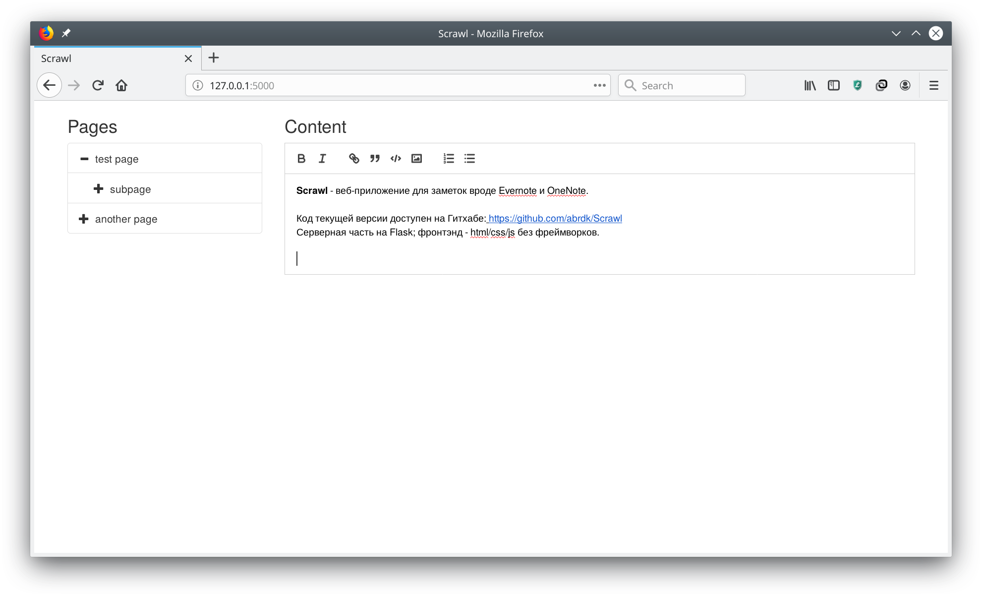Collapse the test page tree item
This screenshot has height=596, width=982.
point(84,159)
